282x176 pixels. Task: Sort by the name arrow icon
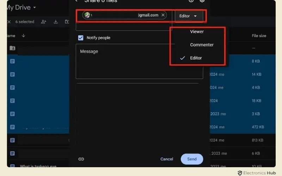coord(23,36)
